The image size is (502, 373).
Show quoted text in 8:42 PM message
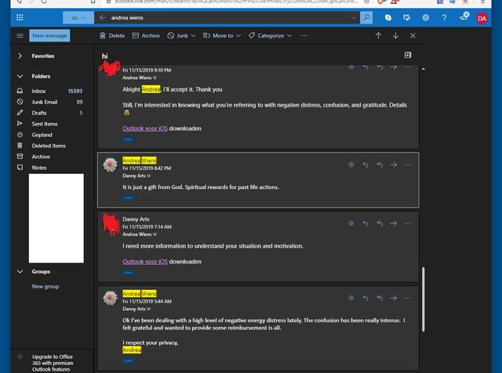click(x=128, y=198)
